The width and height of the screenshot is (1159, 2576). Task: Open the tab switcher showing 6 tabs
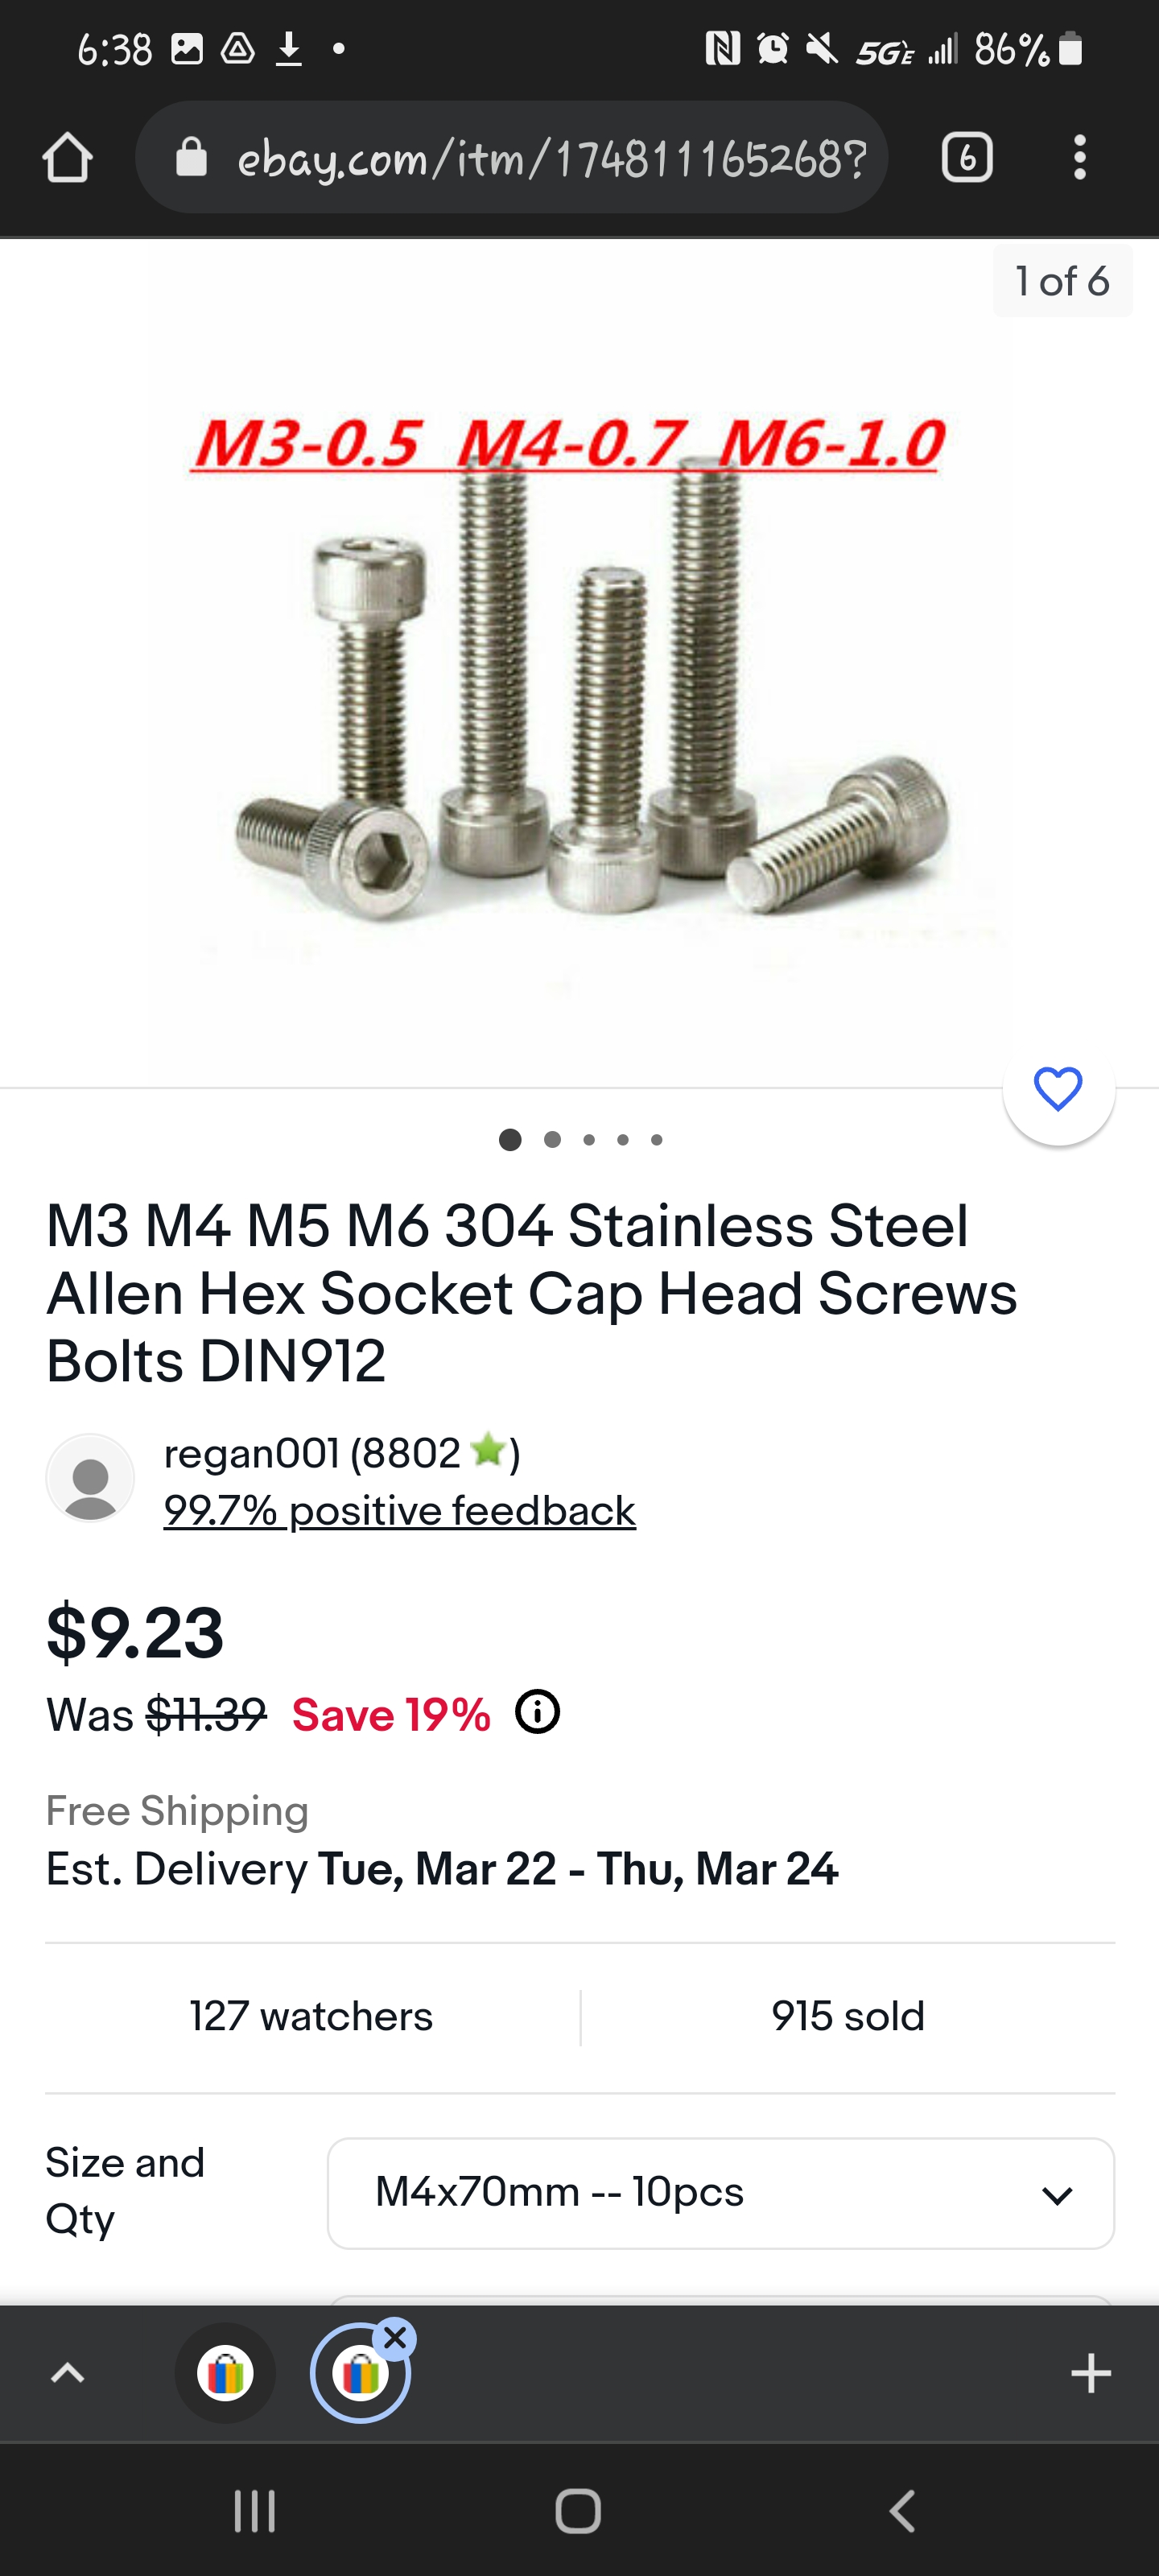point(966,158)
